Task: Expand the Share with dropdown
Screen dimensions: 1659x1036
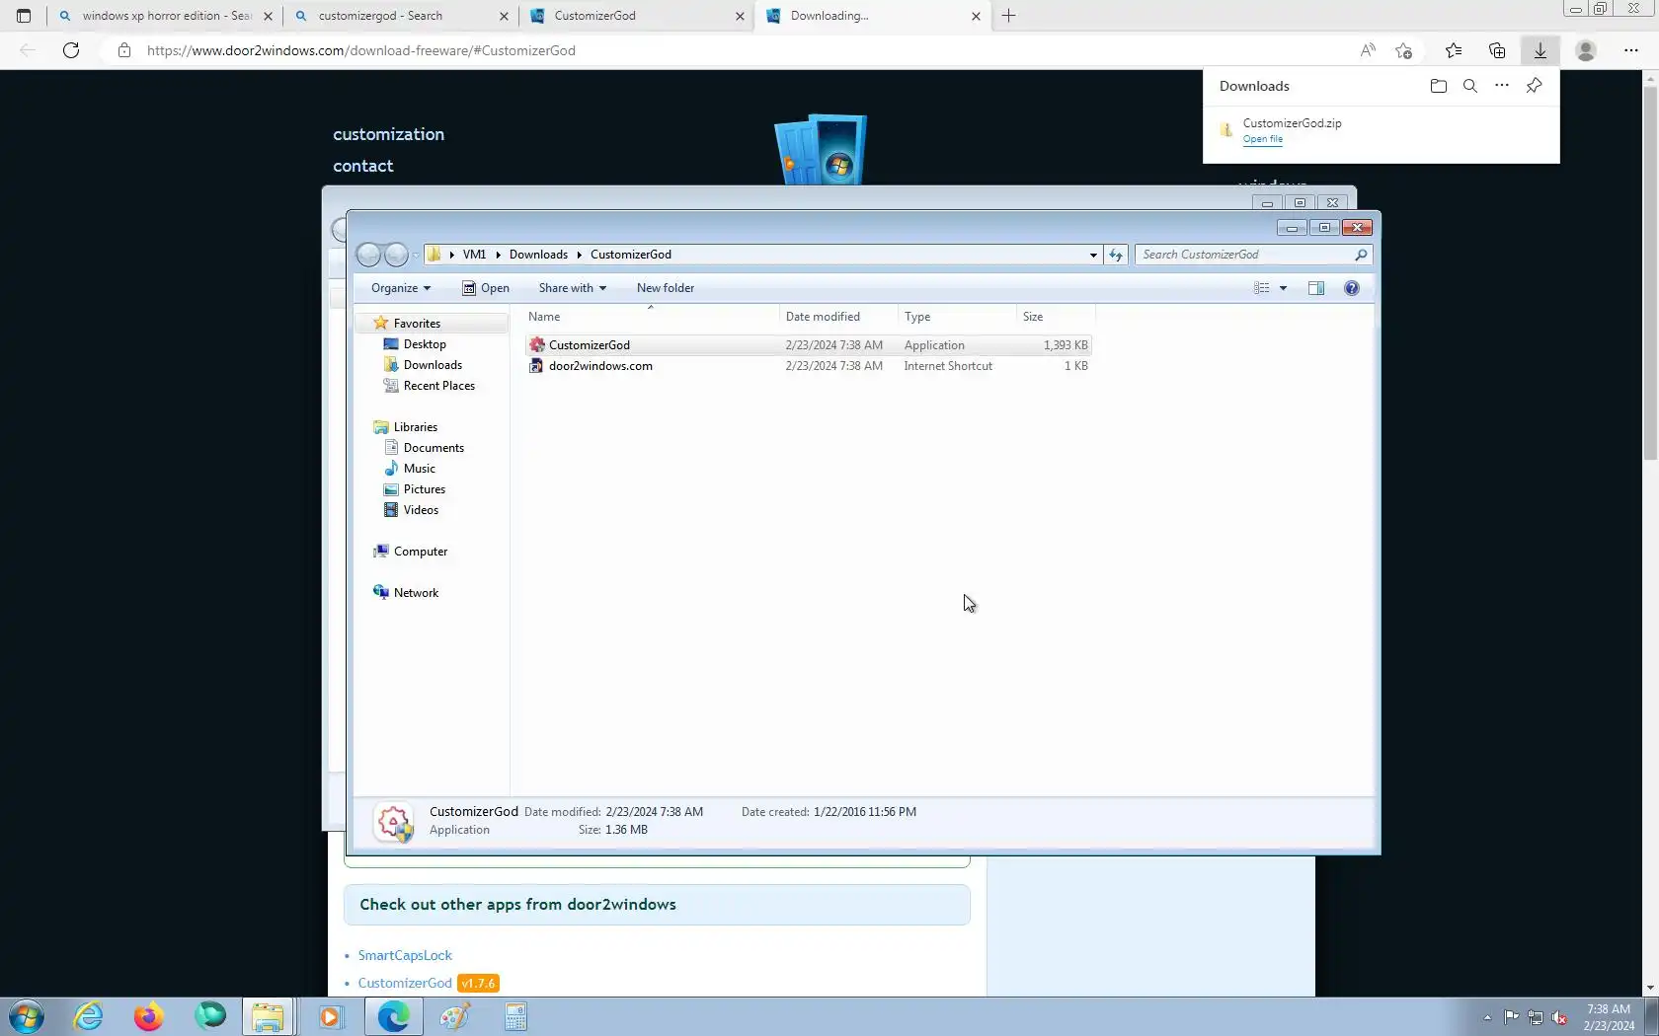Action: [x=572, y=288]
